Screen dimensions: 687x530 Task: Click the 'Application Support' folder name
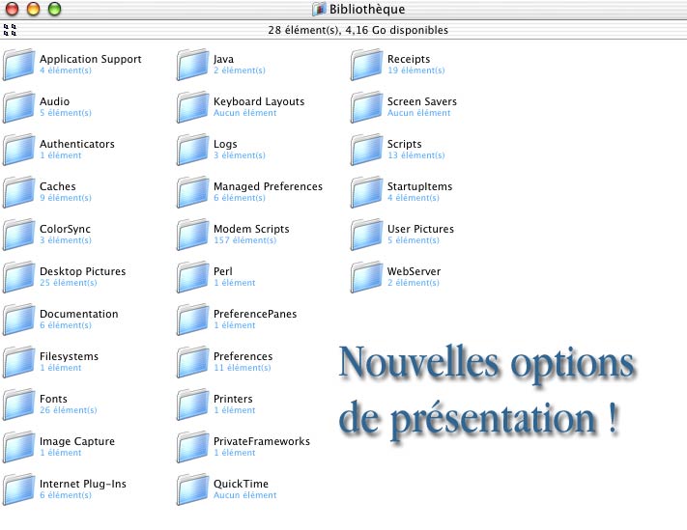point(91,59)
